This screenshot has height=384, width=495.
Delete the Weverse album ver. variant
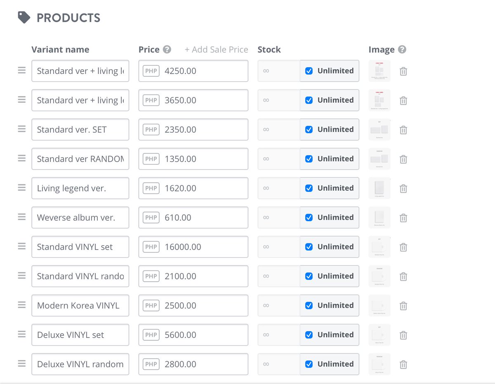[403, 218]
